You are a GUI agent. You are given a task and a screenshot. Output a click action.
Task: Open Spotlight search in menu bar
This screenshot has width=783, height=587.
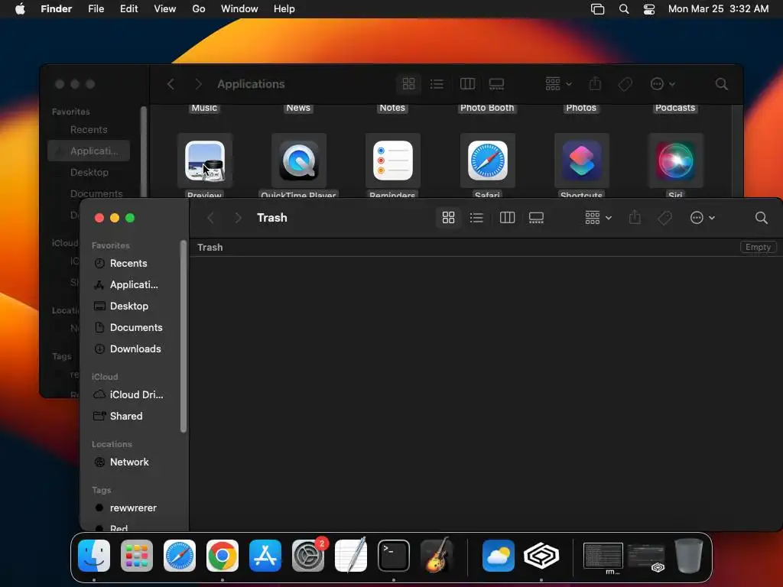(x=624, y=9)
